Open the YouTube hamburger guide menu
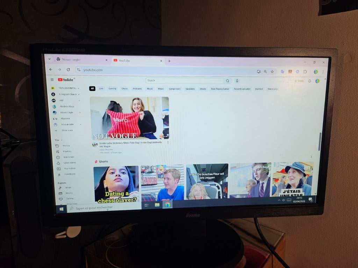Screen dimensions: 358x268 (52, 80)
